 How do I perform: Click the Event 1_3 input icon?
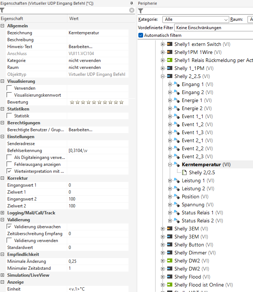177,132
